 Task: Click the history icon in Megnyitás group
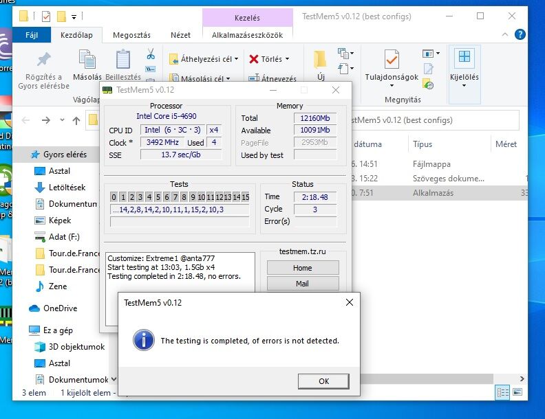[x=428, y=84]
